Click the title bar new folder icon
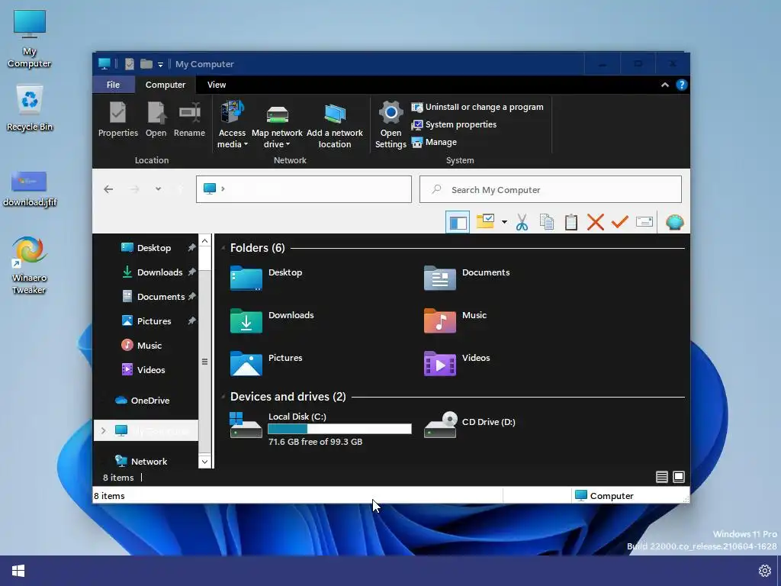Image resolution: width=781 pixels, height=586 pixels. point(146,64)
